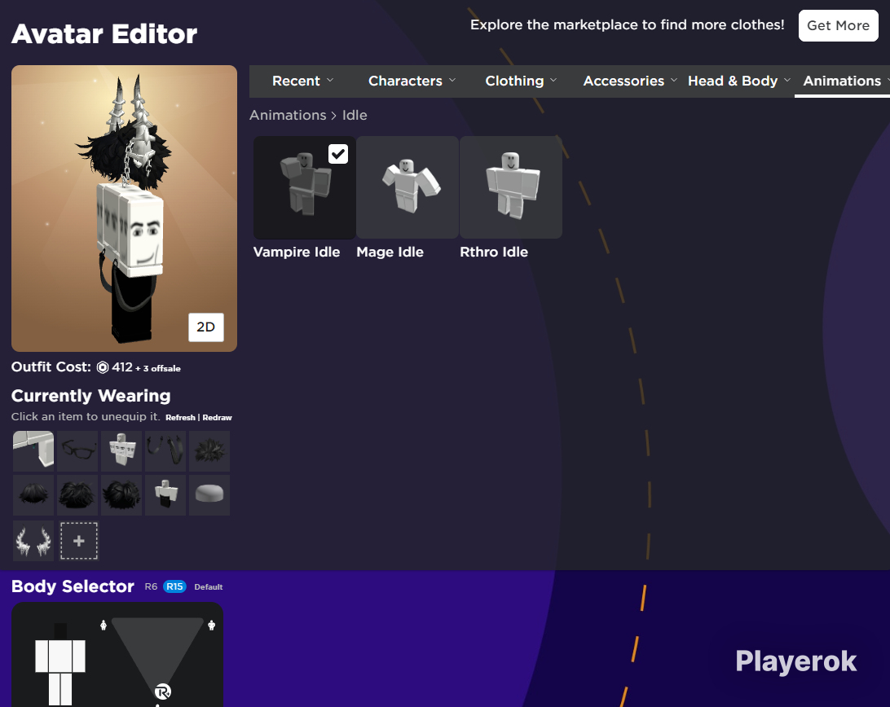Unequip the white arm item in Currently Wearing
Image resolution: width=890 pixels, height=707 pixels.
coord(33,451)
